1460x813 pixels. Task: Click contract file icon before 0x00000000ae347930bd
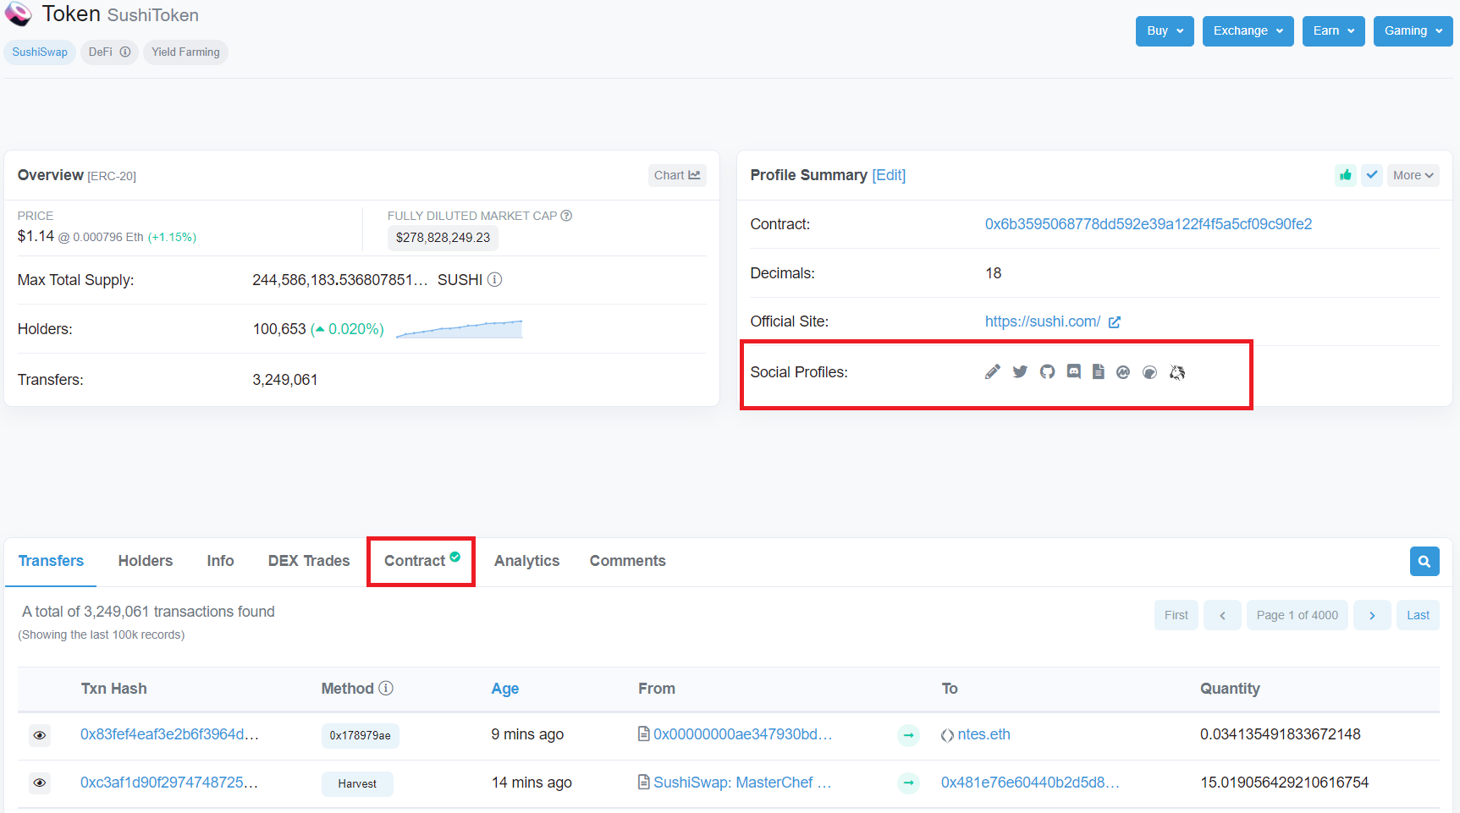tap(644, 733)
